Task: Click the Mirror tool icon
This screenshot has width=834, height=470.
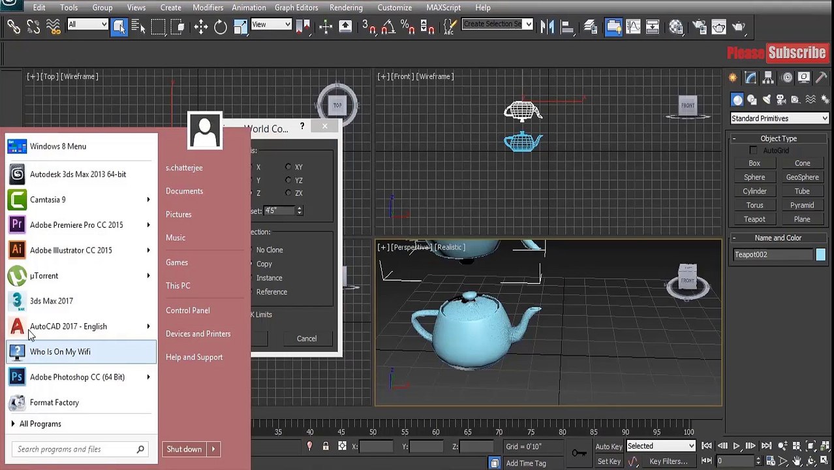Action: coord(547,27)
